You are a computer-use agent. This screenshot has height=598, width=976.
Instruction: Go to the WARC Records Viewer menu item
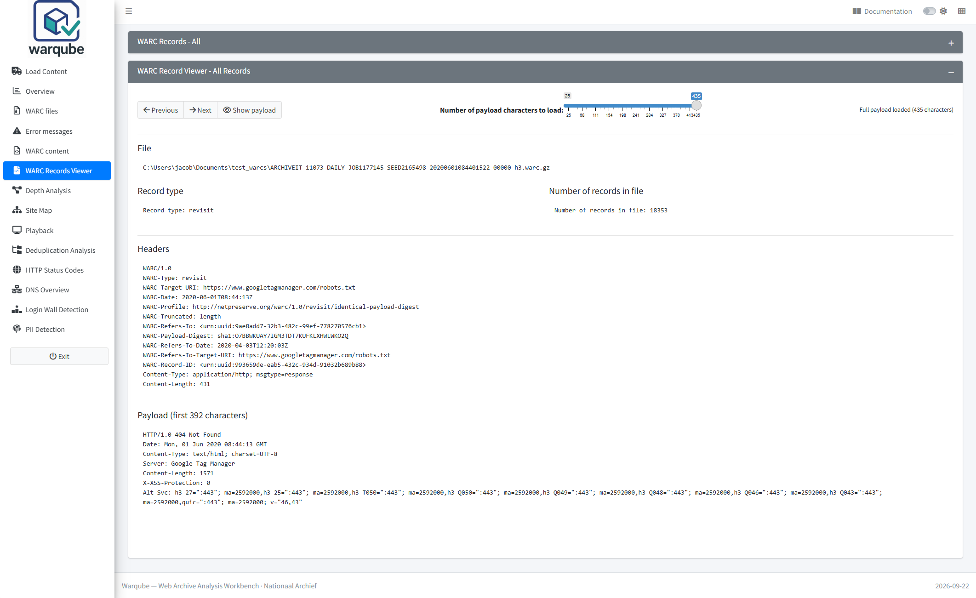point(57,171)
